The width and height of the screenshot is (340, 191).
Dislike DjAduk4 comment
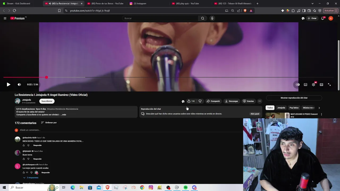[x=28, y=159]
